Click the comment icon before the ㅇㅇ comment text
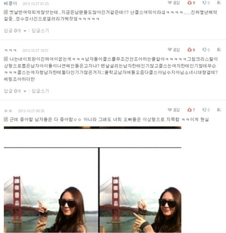 (x=6, y=119)
